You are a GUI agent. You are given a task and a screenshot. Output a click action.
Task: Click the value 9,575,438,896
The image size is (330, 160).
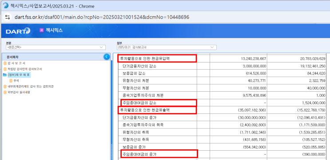coord(254,95)
